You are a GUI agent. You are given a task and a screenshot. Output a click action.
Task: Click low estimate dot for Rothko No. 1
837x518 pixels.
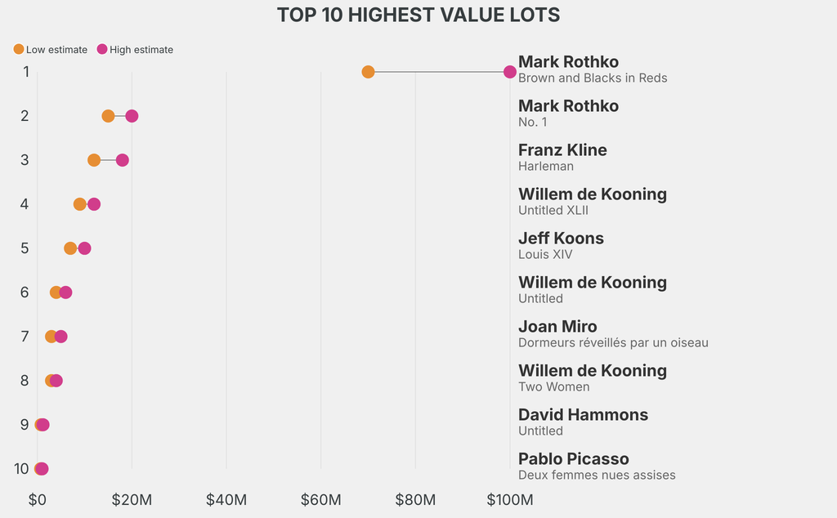pos(108,116)
